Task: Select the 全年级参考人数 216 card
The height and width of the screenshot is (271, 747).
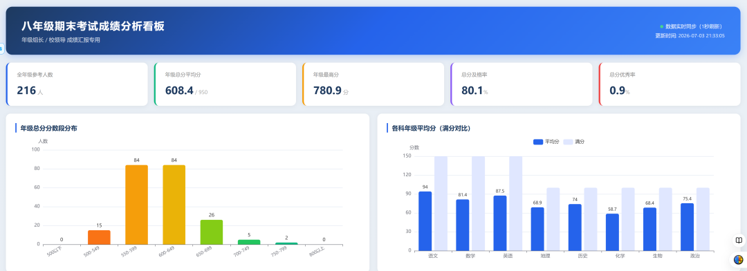Action: (77, 84)
